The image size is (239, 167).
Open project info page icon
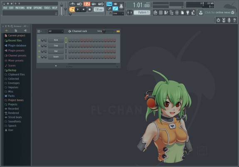[182, 12]
